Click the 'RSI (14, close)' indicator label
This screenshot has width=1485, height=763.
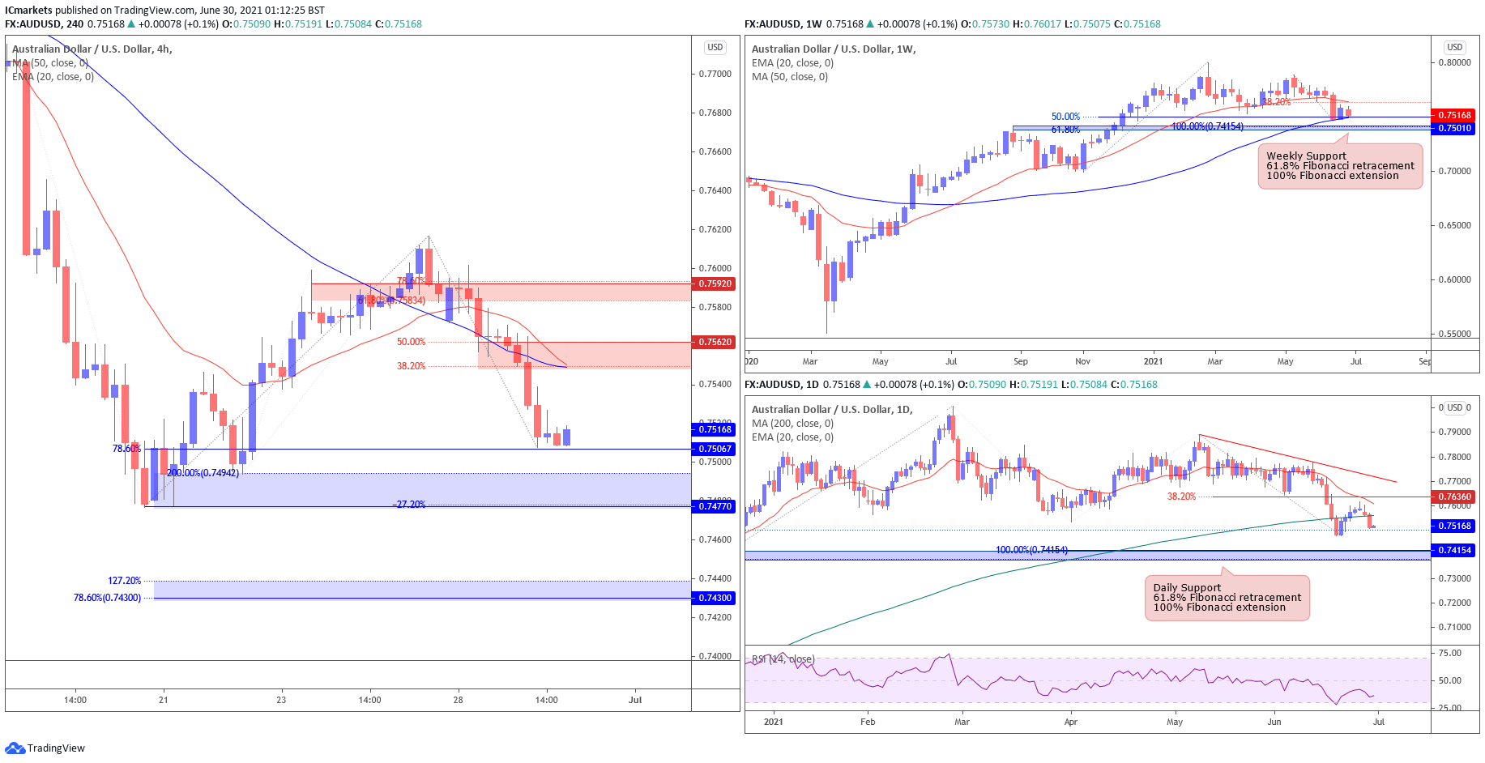(x=783, y=659)
